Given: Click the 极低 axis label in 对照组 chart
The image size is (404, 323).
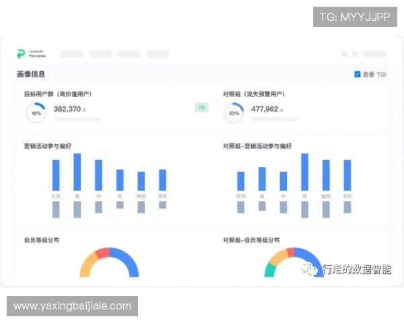Looking at the screenshot, I should pyautogui.click(x=326, y=196).
